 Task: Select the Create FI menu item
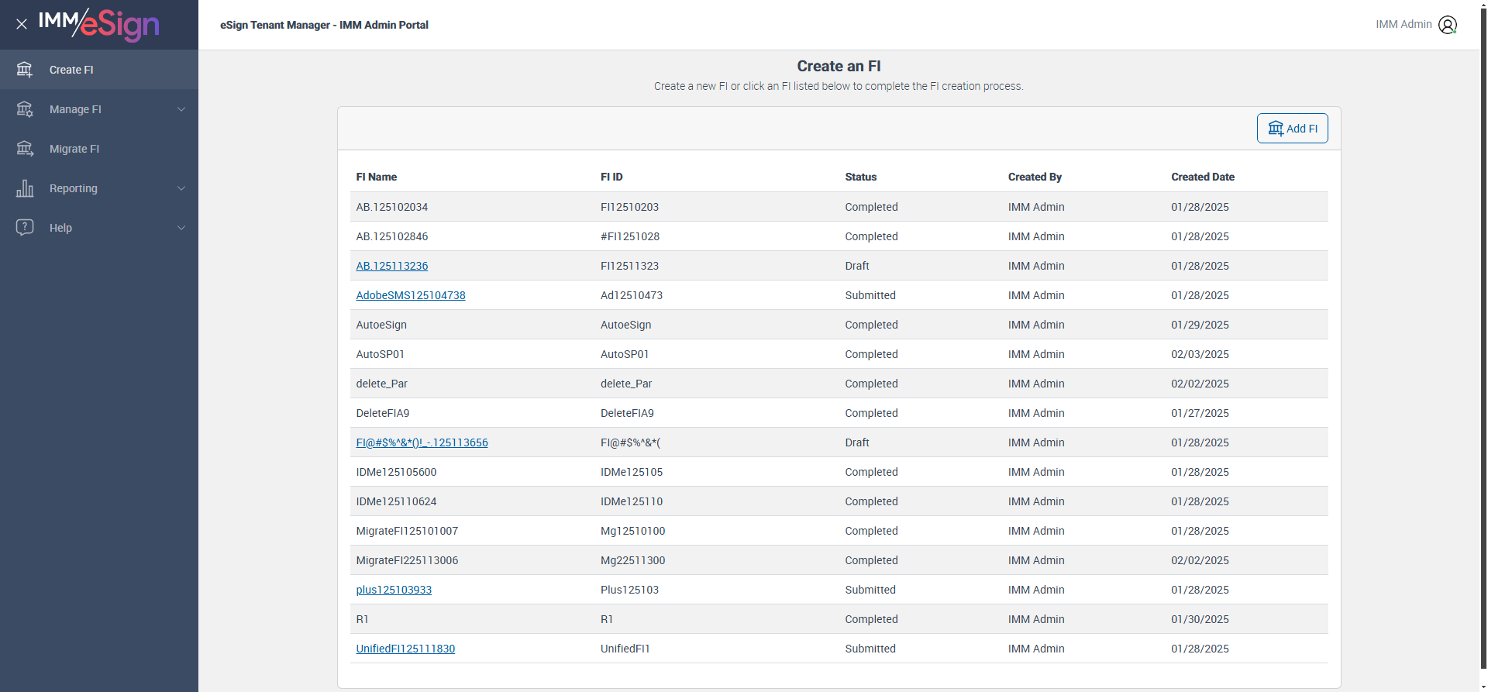coord(71,70)
